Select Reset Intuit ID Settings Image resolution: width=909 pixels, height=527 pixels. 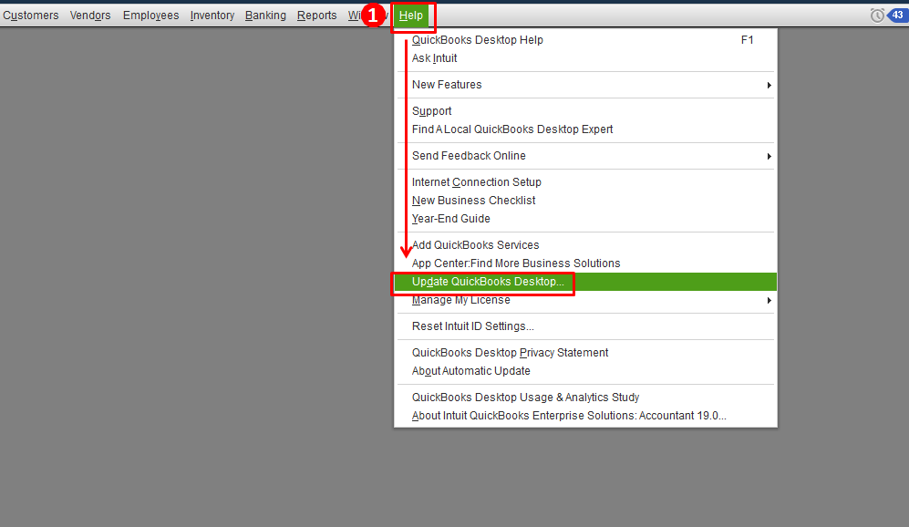coord(585,326)
